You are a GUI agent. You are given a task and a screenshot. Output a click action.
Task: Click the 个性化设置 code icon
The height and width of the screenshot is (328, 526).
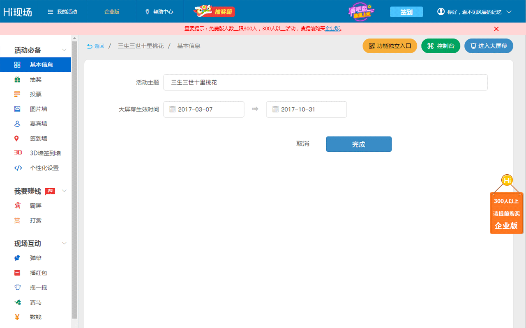pyautogui.click(x=18, y=168)
